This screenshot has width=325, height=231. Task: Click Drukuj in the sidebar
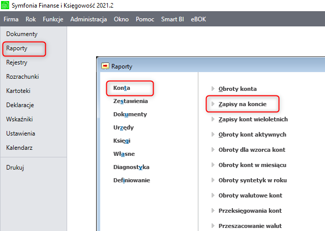pos(15,167)
